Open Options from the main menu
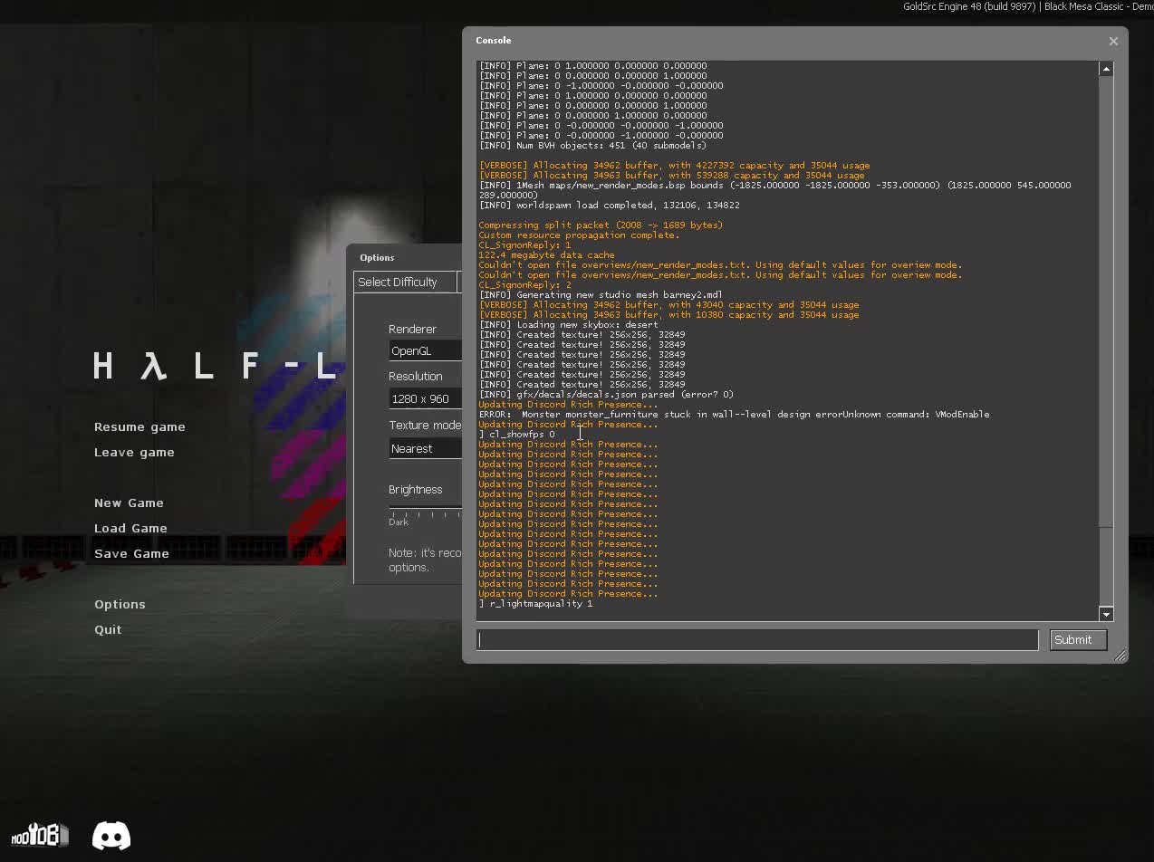Image resolution: width=1154 pixels, height=862 pixels. (x=120, y=604)
